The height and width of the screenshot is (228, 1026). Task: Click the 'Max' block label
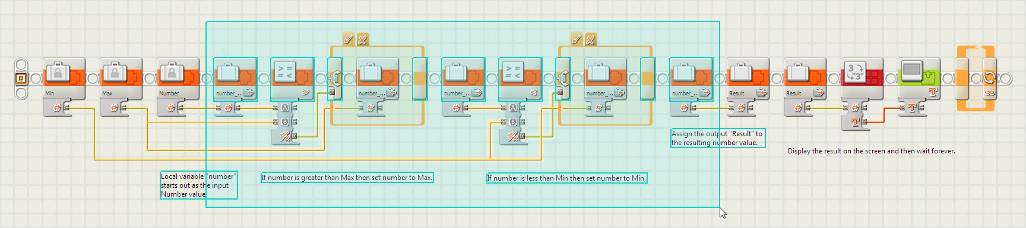(x=107, y=93)
